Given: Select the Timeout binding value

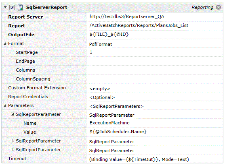Looking at the screenshot, I should pyautogui.click(x=155, y=159).
